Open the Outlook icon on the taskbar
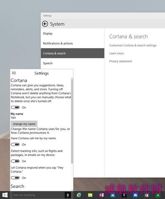 [x=147, y=195]
